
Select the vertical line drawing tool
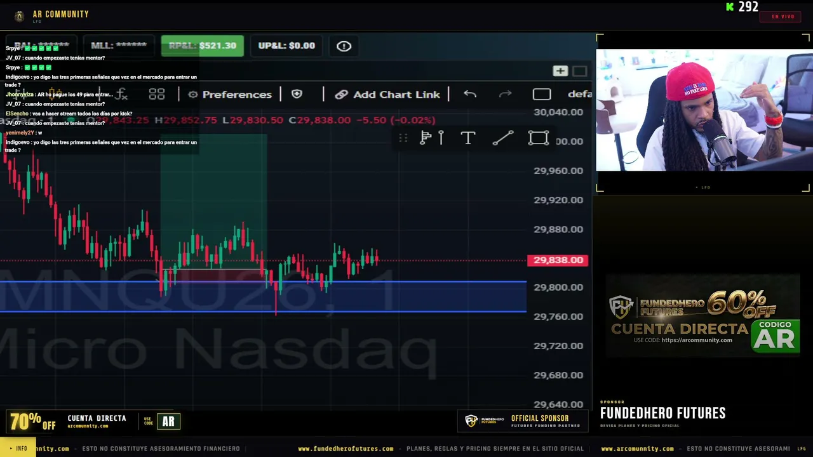point(441,138)
